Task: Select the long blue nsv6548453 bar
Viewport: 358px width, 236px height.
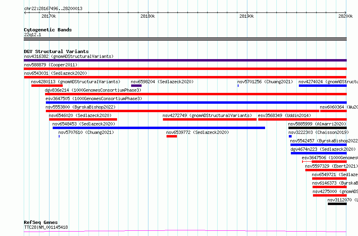Action: click(159, 128)
